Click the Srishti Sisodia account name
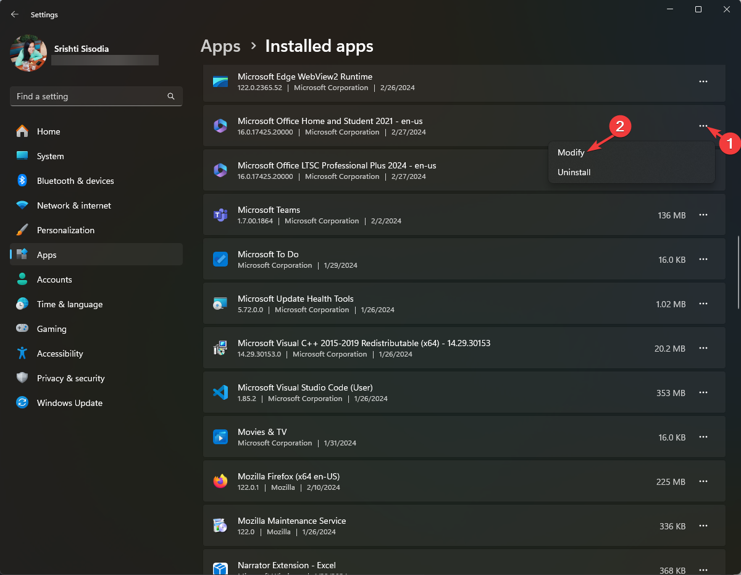741x575 pixels. 80,49
